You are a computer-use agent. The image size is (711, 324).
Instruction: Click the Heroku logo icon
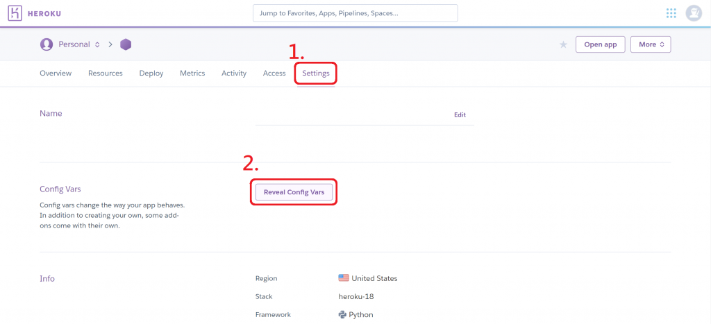[x=15, y=13]
